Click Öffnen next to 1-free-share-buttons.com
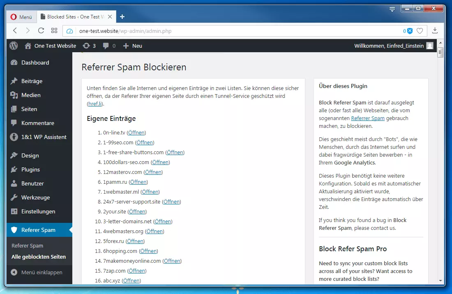Screen dimensions: 452x294 [175, 152]
